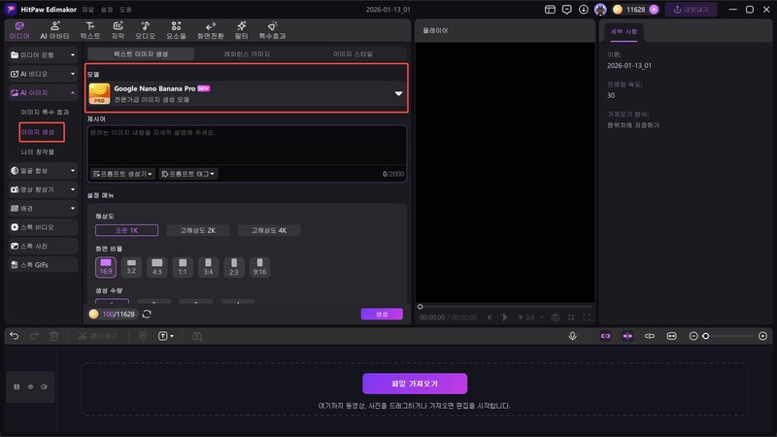This screenshot has height=437, width=777.
Task: Open the 미디어 (Media) toolbar tab
Action: pos(19,30)
